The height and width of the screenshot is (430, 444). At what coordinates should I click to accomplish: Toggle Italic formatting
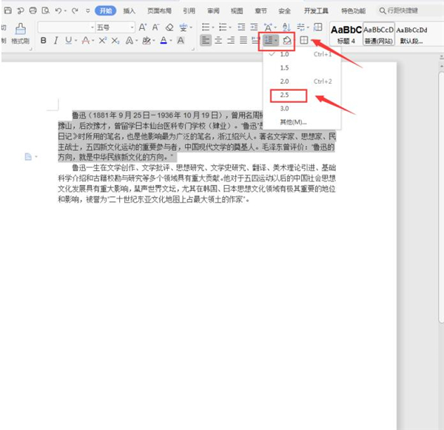[55, 40]
